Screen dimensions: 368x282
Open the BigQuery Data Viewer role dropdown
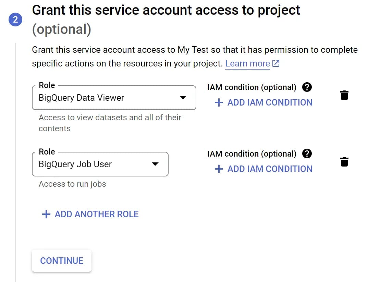click(x=114, y=98)
